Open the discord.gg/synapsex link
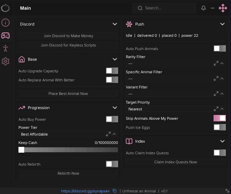Viewport: 231px width, 194px height. (85, 191)
